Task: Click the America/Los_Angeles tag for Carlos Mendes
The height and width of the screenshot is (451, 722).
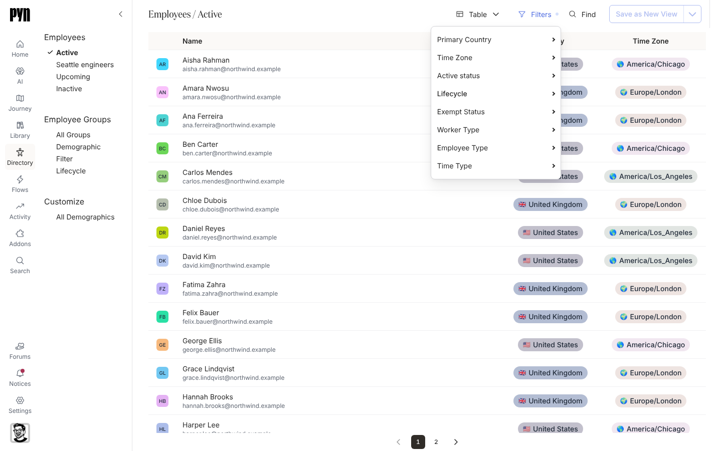Action: click(651, 176)
